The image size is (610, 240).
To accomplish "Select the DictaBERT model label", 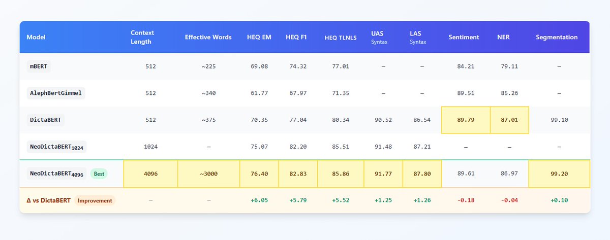I will coord(47,120).
